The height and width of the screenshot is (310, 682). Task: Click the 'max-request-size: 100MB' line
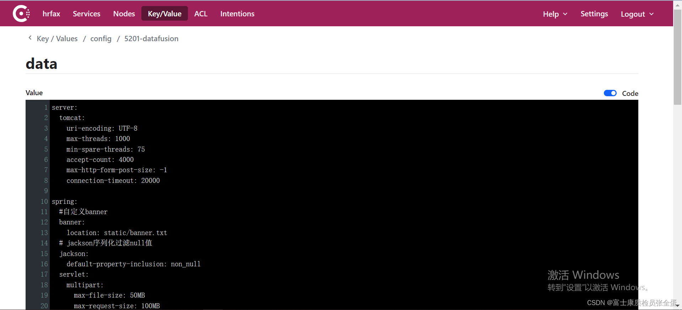pos(117,306)
